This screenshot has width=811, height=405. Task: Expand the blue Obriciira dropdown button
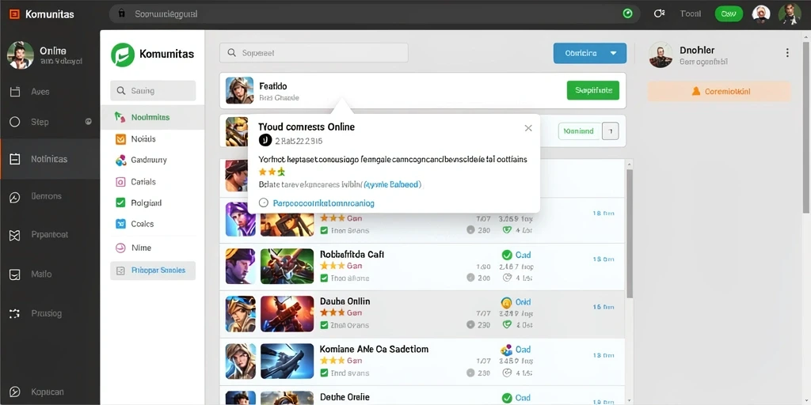click(x=589, y=53)
